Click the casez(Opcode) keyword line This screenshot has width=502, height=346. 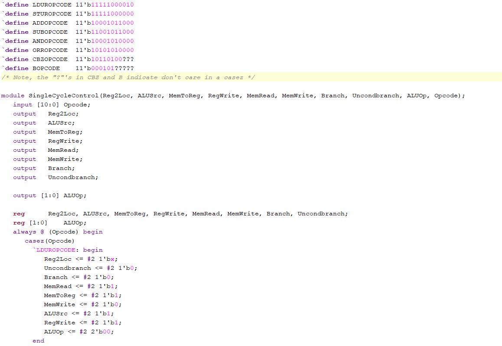pos(49,241)
